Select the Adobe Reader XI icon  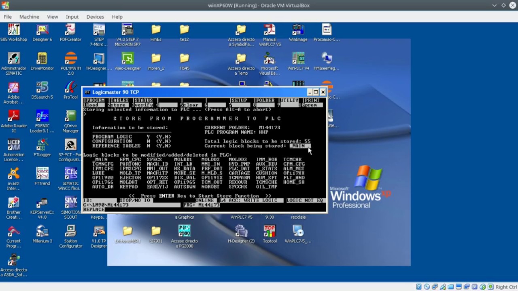click(14, 121)
